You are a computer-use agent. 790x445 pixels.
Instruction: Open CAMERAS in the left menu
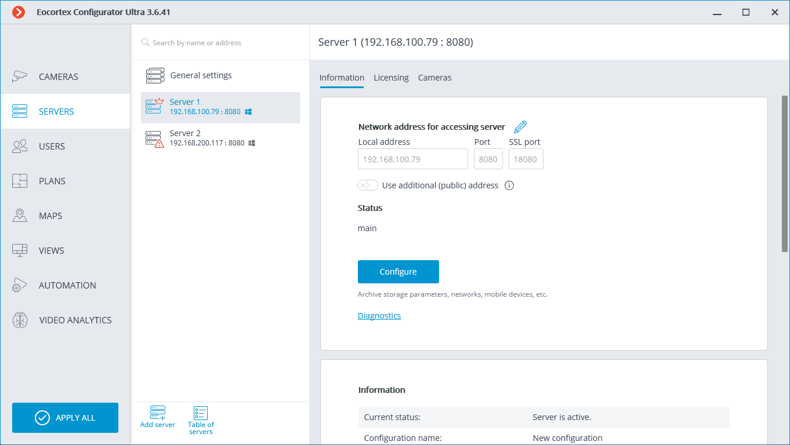(x=65, y=76)
